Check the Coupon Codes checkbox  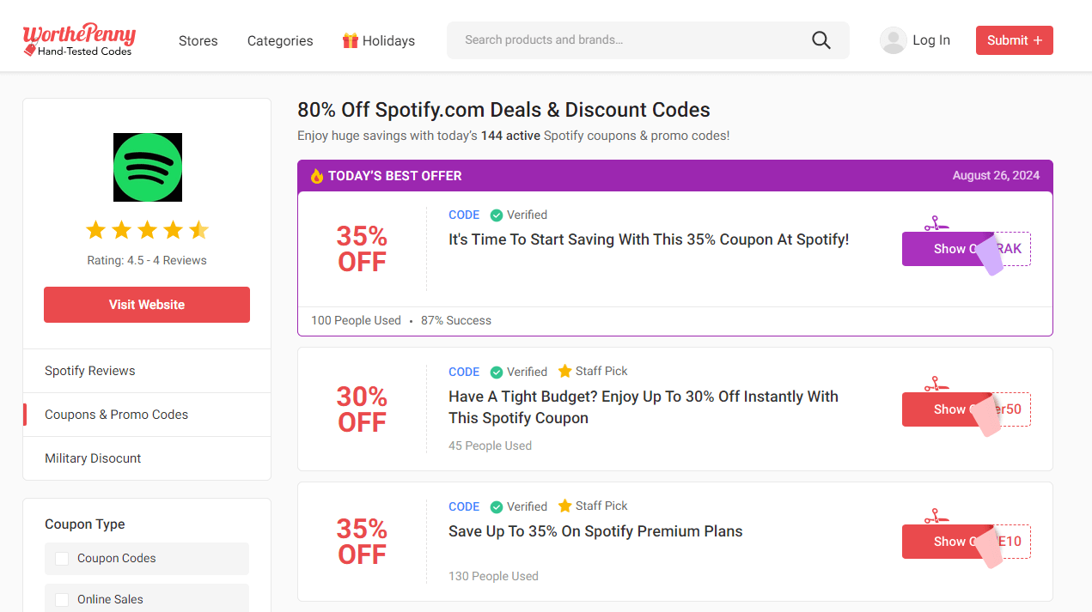(x=62, y=559)
